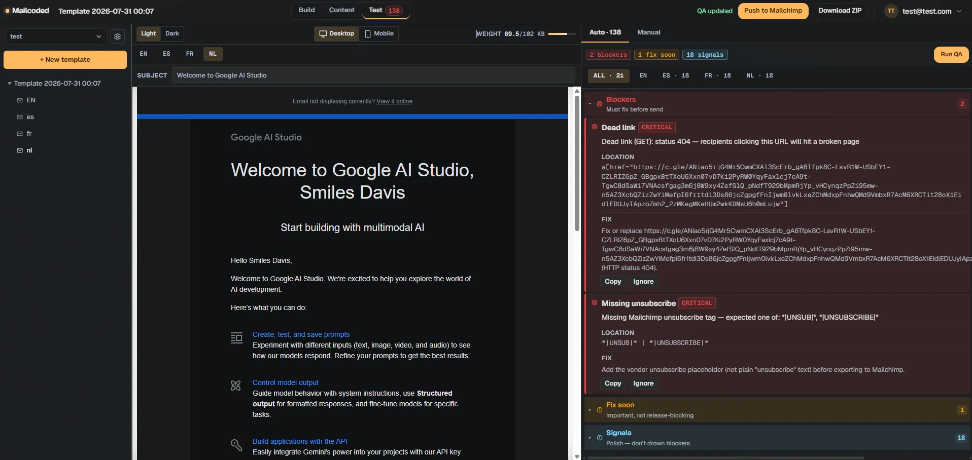The width and height of the screenshot is (972, 460).
Task: Open template settings gear icon
Action: tap(118, 36)
